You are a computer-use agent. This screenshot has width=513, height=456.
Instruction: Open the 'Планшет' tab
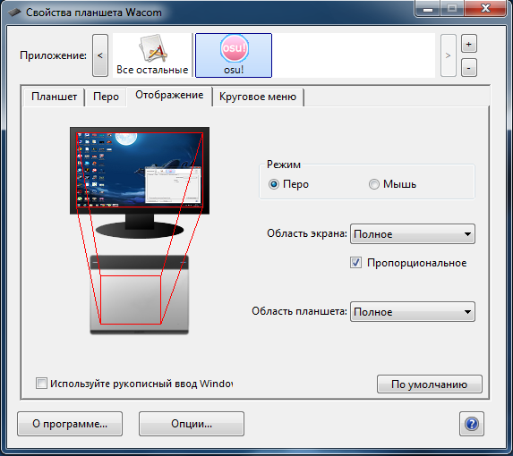coord(54,97)
